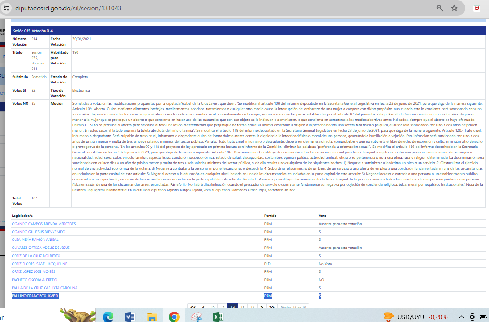Open legislator OGANDO GIL JESÚS BIENVENIDO
This screenshot has height=322, width=489.
pos(39,232)
